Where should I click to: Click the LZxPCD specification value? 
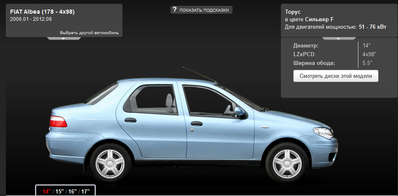[369, 54]
